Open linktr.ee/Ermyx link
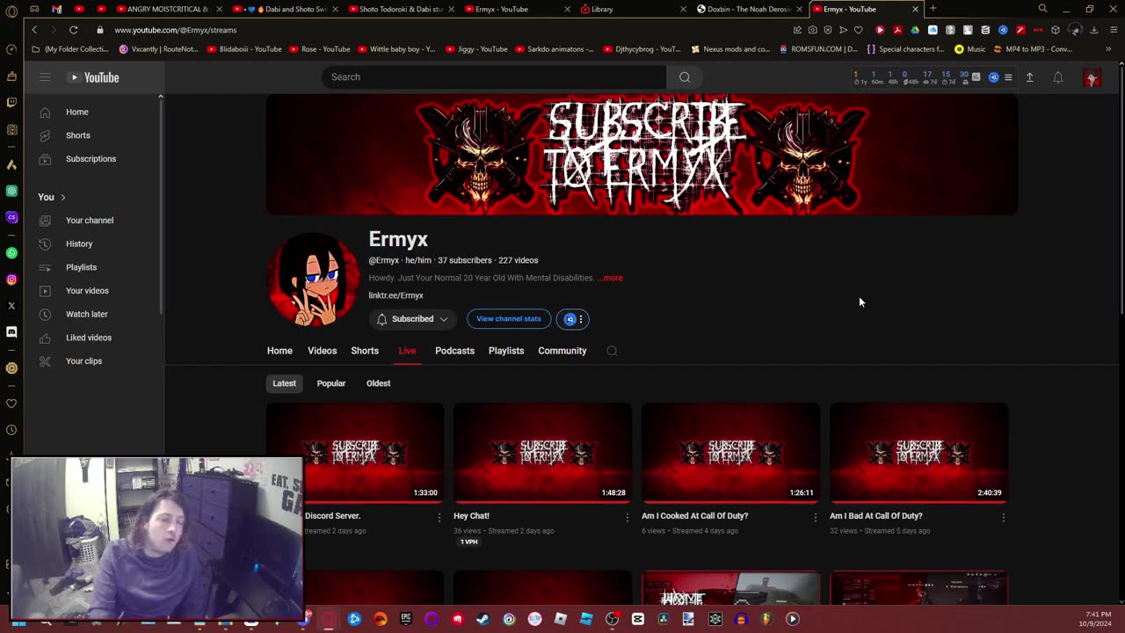Screen dimensions: 1125x633 coord(396,295)
